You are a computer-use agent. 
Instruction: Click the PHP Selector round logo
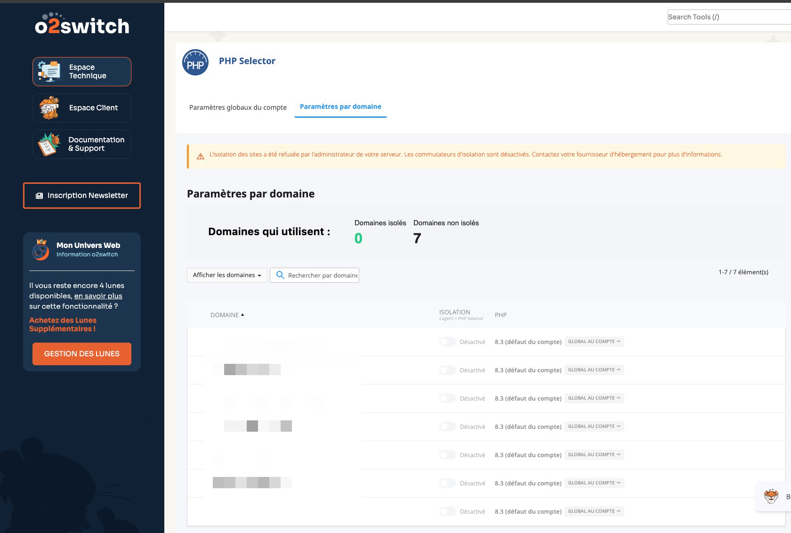195,63
